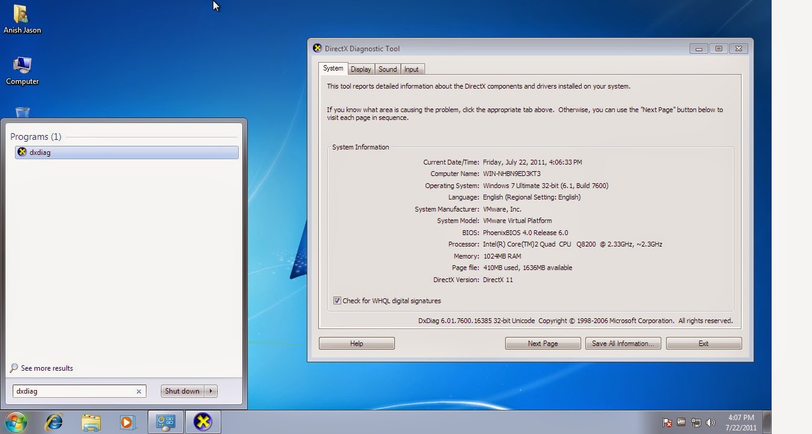Click the Programs (1) results header

[x=36, y=137]
